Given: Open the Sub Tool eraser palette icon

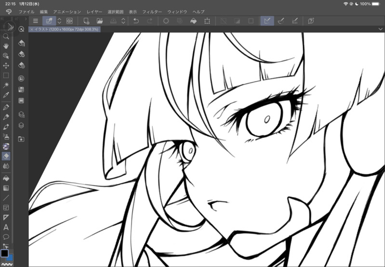Looking at the screenshot, I should (x=21, y=43).
